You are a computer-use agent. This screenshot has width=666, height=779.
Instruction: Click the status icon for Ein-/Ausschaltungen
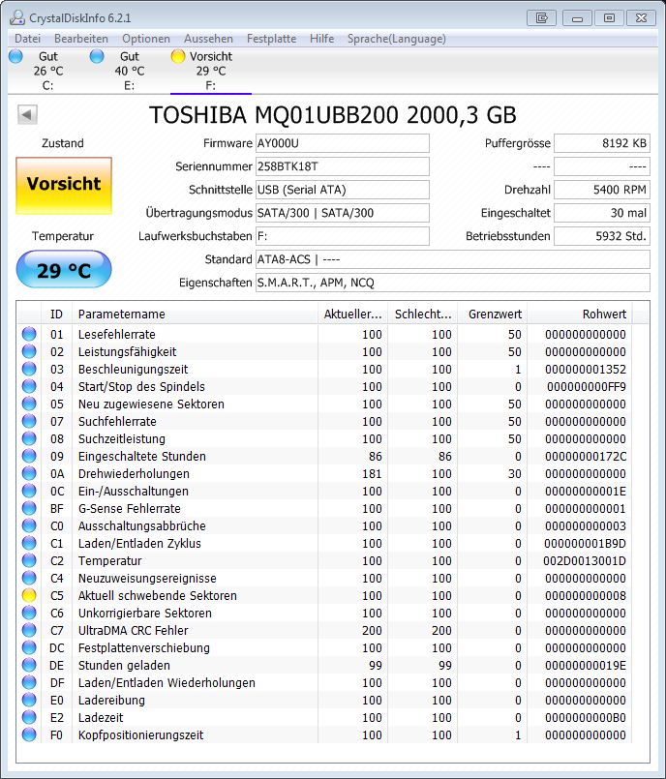pos(29,491)
